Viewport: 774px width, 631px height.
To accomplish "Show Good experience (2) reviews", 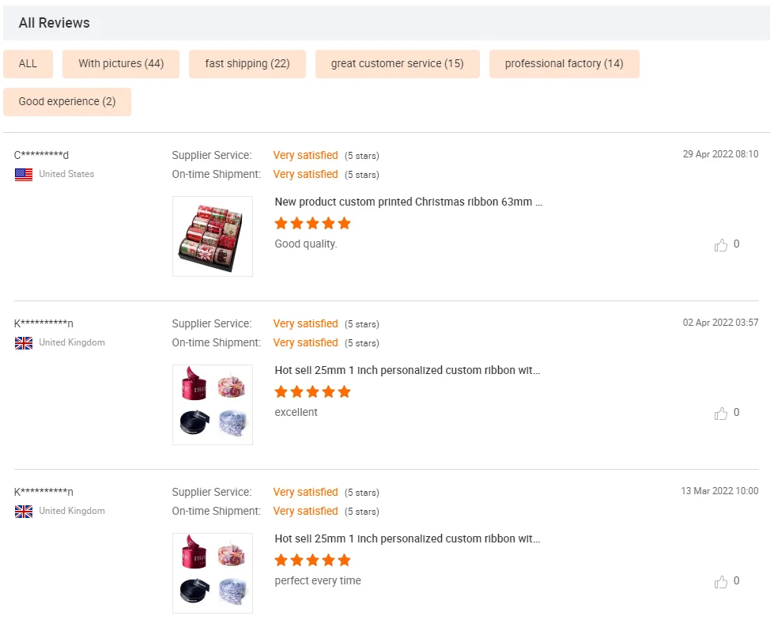I will click(x=67, y=102).
